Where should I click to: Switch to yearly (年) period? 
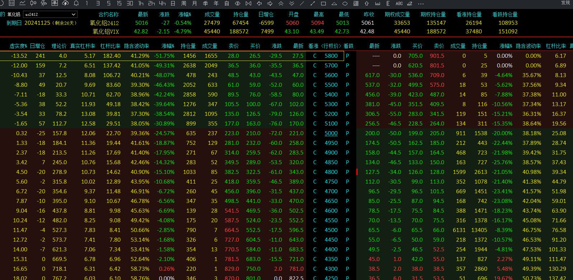pos(216,3)
